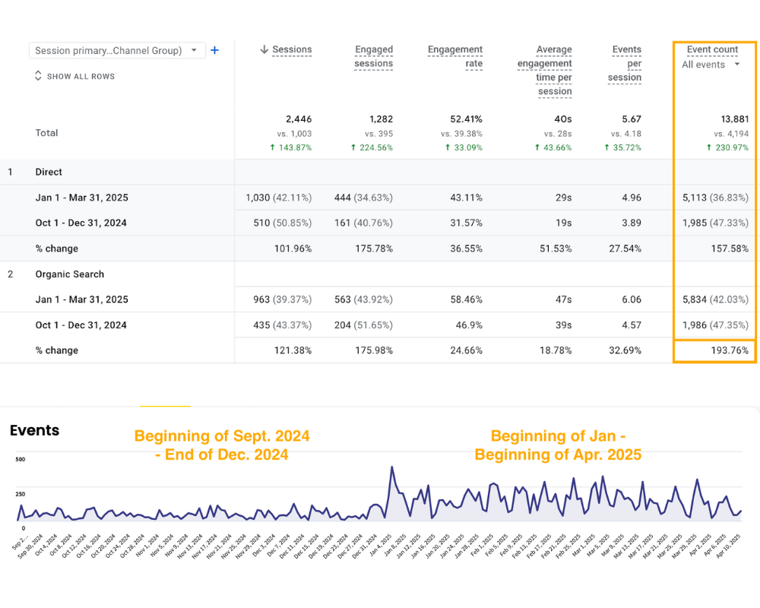This screenshot has width=760, height=608.
Task: Sort by the Engagement rate column header
Action: (x=454, y=56)
